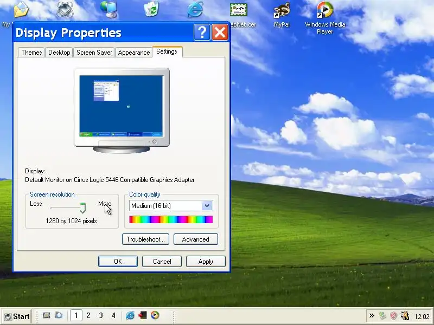Click the red and black taskbar icon
Screen dimensions: 434x325
[143, 315]
